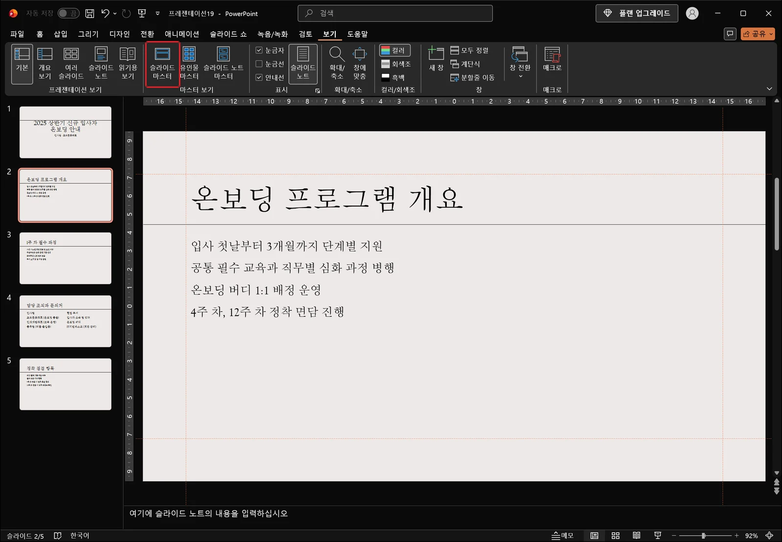782x542 pixels.
Task: Click the zoom slider handle
Action: [x=703, y=536]
